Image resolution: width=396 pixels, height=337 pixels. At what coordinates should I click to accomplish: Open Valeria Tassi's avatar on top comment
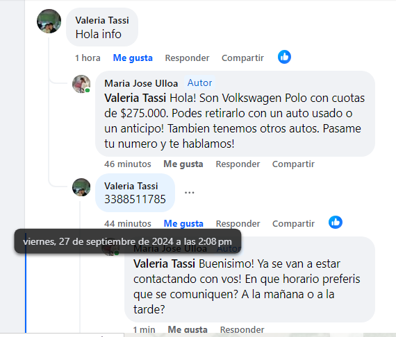[49, 21]
